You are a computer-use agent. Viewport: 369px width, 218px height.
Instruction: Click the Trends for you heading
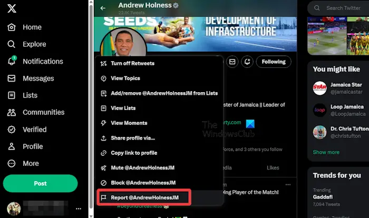pos(337,175)
